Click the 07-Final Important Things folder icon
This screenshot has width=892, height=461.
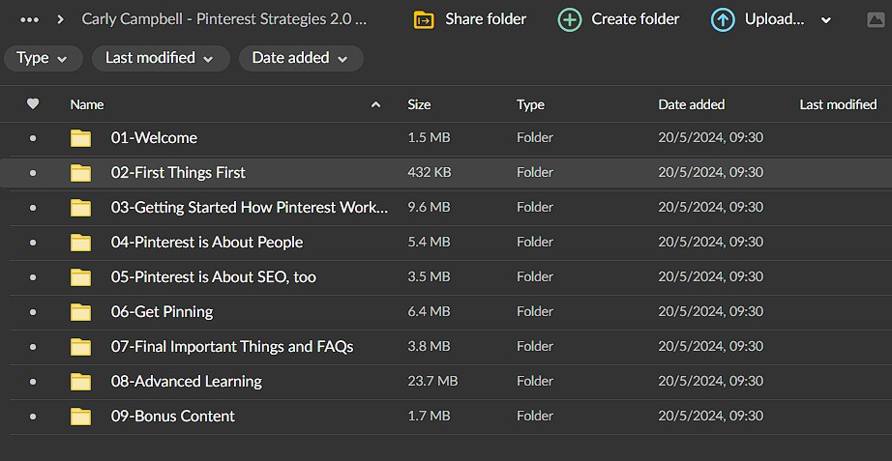click(80, 346)
